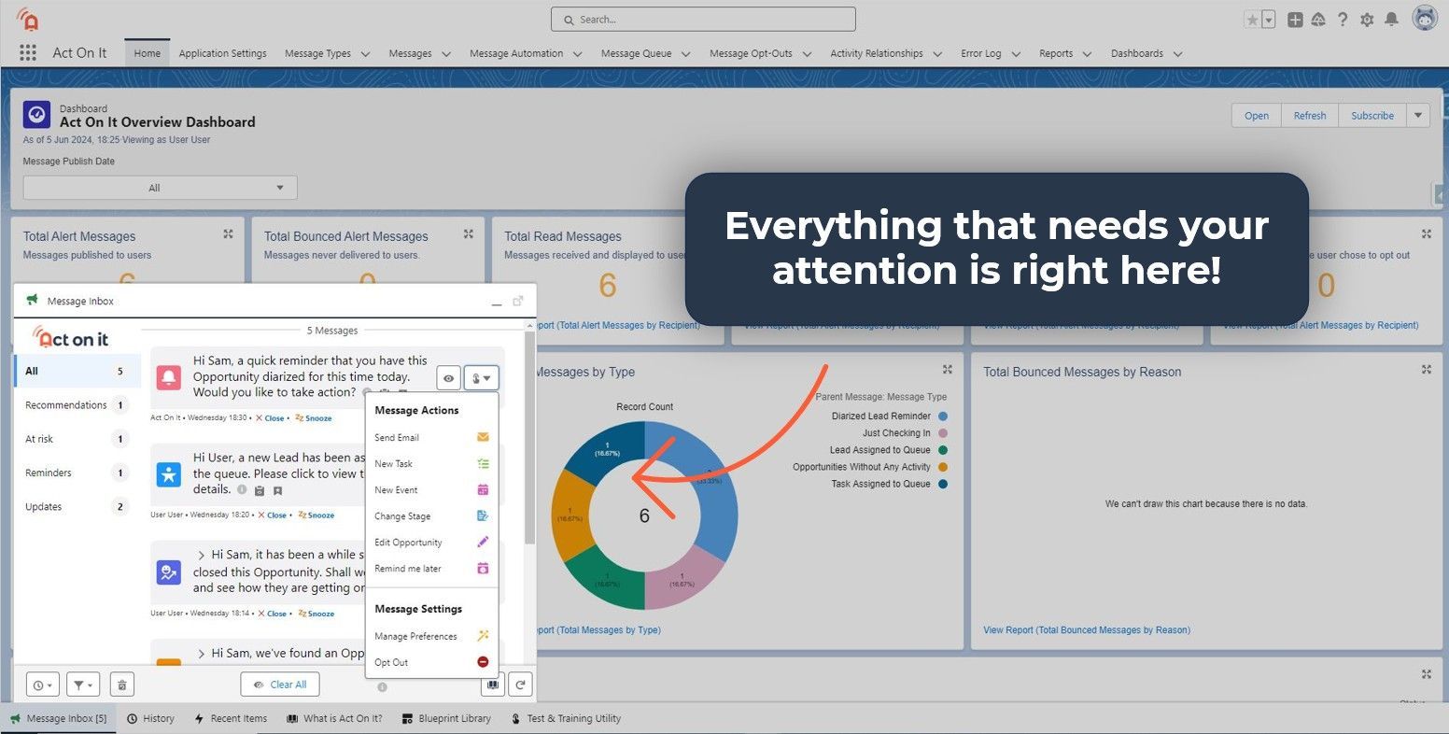Open the App Launcher grid icon
1449x734 pixels.
pyautogui.click(x=28, y=53)
